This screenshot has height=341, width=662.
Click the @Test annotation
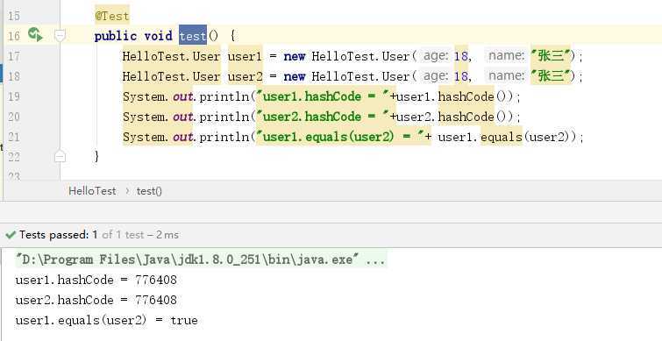click(112, 16)
